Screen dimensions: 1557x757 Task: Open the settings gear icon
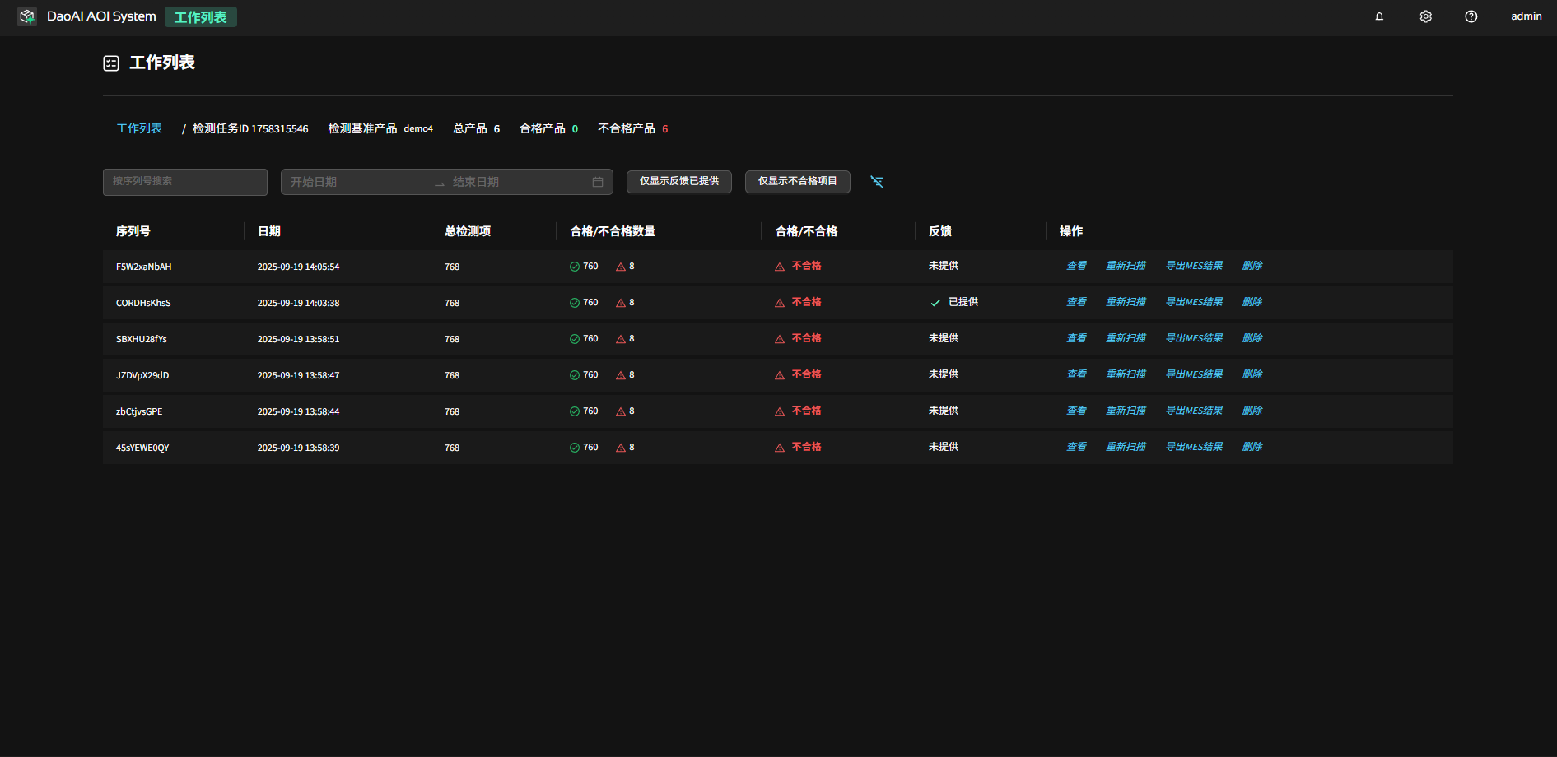tap(1425, 16)
